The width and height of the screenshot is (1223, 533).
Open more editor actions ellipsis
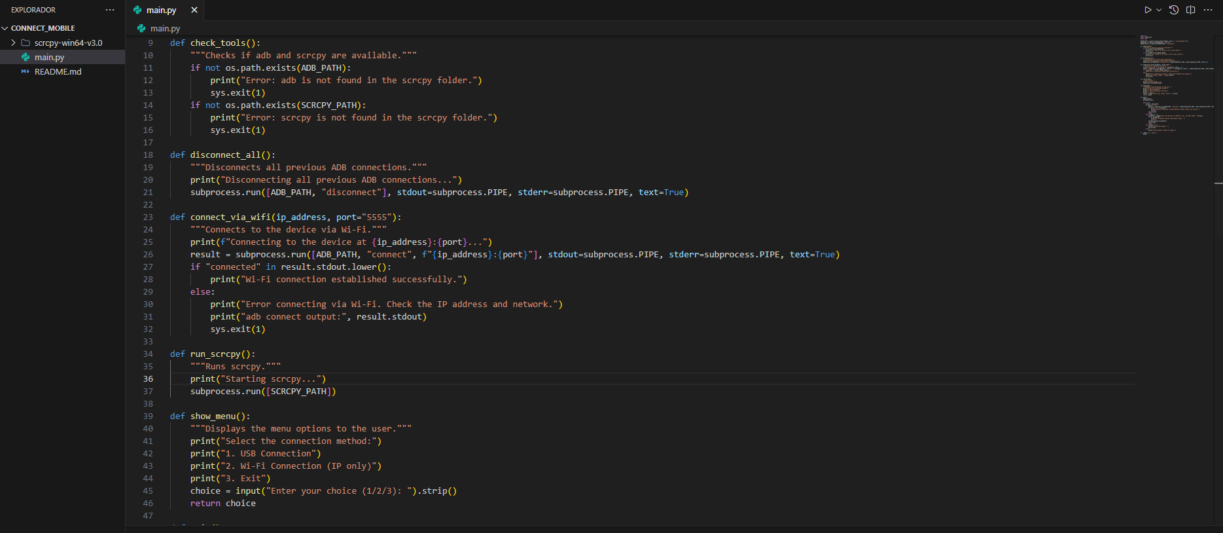click(x=1208, y=10)
